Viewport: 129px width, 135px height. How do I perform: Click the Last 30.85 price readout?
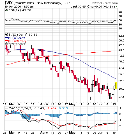coord(78,6)
